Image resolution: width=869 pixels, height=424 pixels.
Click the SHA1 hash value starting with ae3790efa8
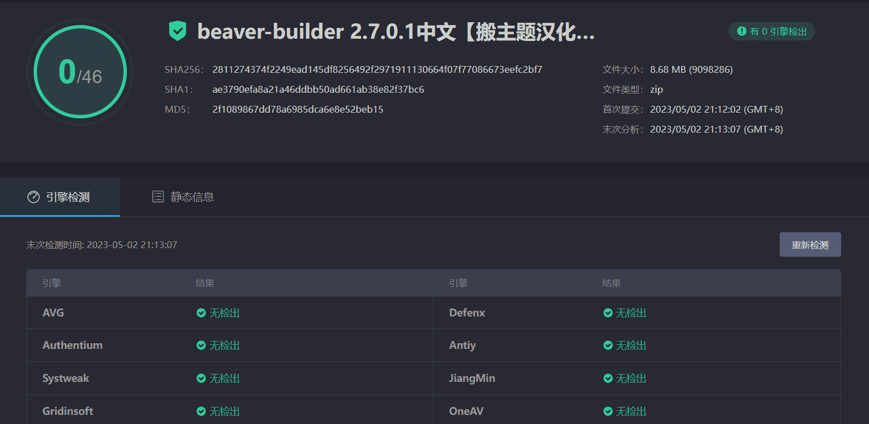(x=318, y=89)
